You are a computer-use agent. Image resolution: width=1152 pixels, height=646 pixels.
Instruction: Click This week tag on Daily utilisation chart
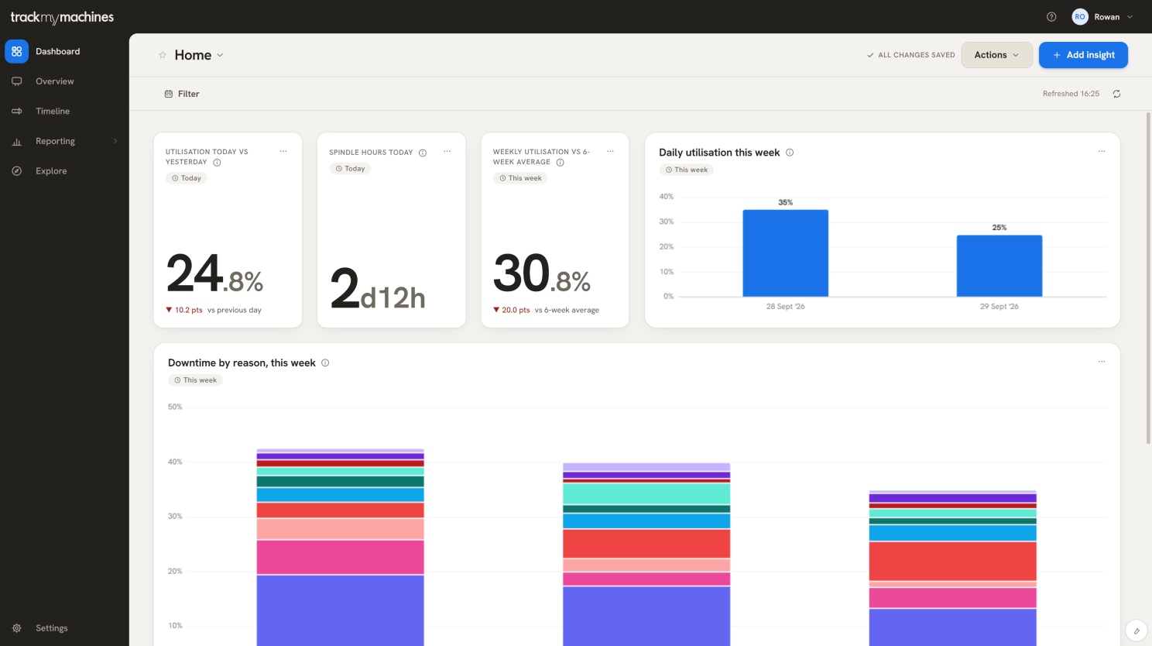[687, 170]
